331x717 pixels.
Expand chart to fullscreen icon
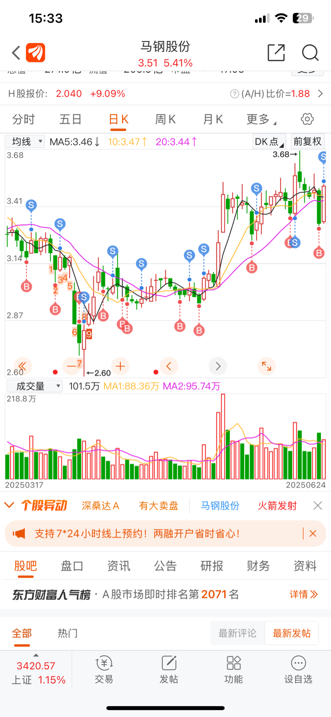click(x=267, y=366)
